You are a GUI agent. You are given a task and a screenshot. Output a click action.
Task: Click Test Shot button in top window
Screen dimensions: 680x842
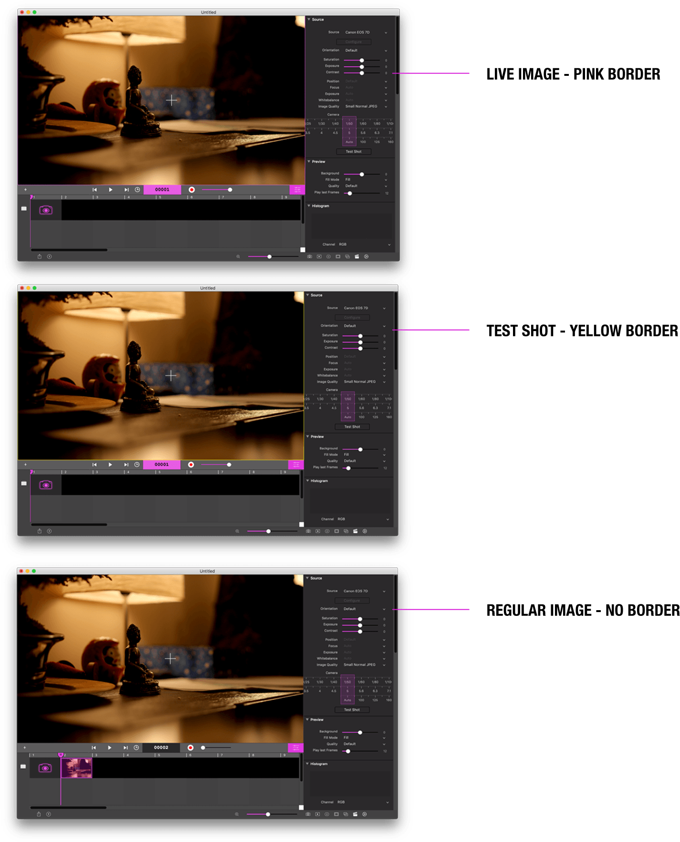click(354, 152)
